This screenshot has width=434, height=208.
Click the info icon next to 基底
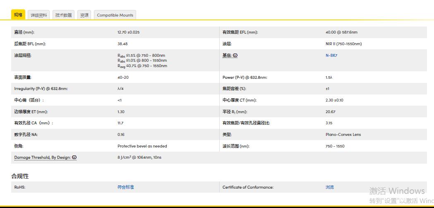(x=235, y=56)
